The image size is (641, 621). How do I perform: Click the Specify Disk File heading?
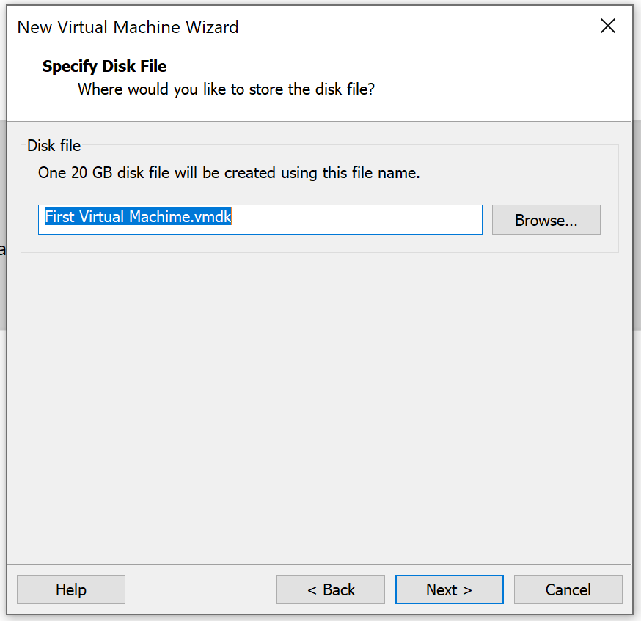tap(104, 66)
